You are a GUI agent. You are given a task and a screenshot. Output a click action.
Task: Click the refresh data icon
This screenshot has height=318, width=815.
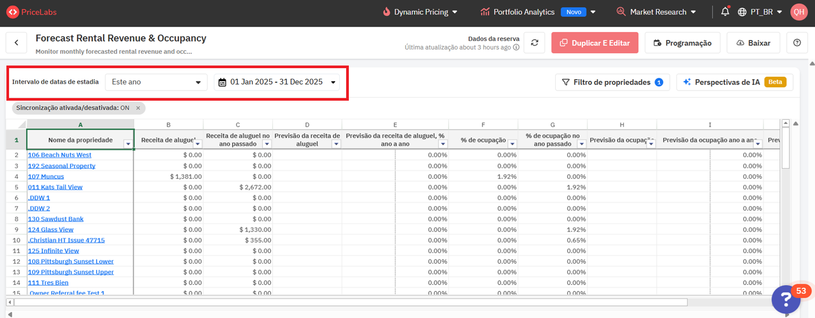[534, 43]
